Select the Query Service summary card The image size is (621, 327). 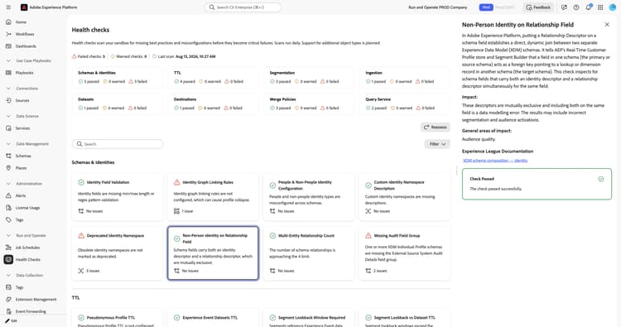click(x=405, y=103)
